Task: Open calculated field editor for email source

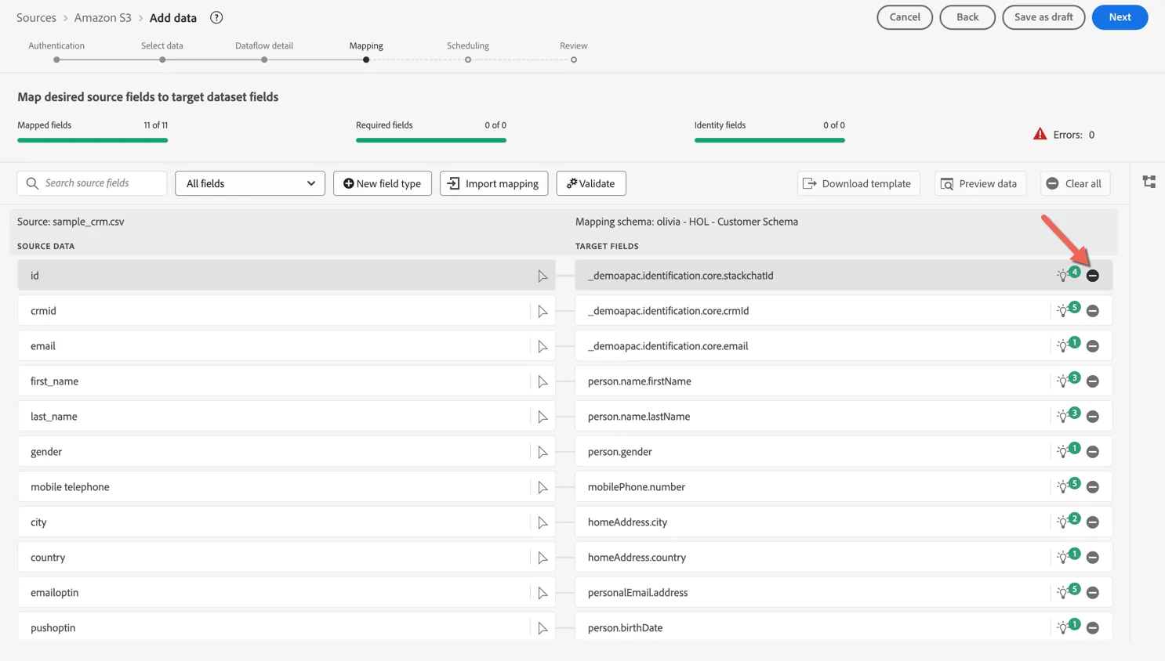Action: pos(543,346)
